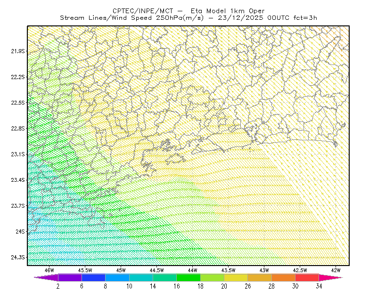
Task: Click the orange 28-30 legend segment
Action: pyautogui.click(x=284, y=277)
